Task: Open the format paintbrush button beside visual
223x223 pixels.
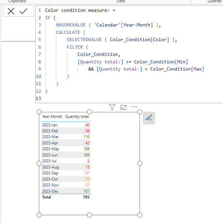Action: point(149,118)
